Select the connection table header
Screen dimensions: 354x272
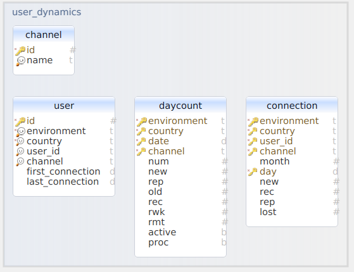[x=292, y=106]
